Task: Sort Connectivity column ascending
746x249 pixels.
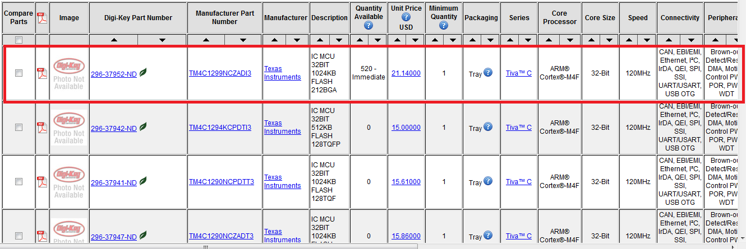Action: (x=670, y=40)
